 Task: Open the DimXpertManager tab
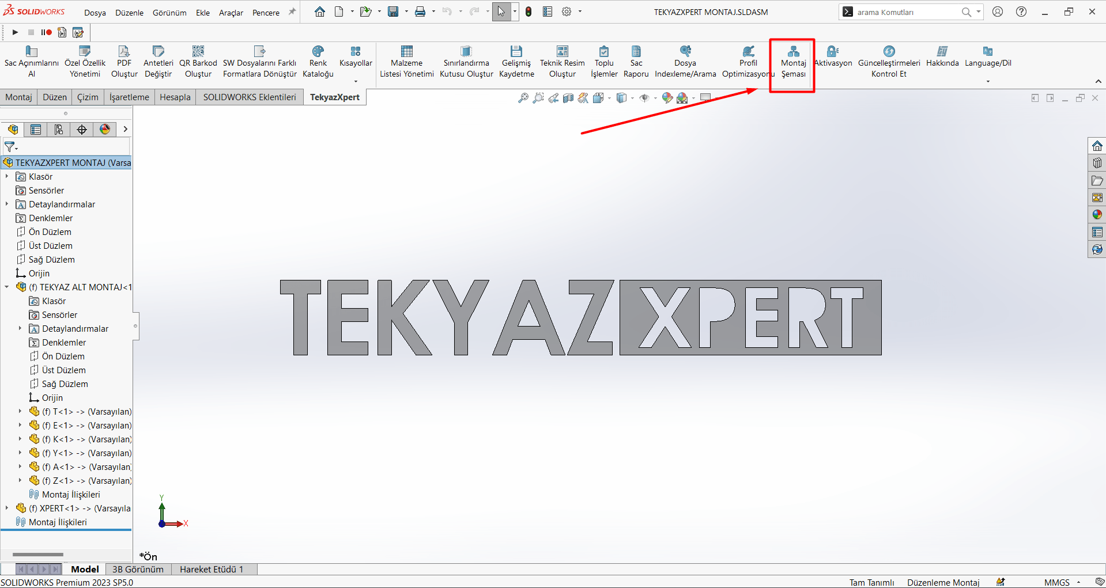click(82, 129)
